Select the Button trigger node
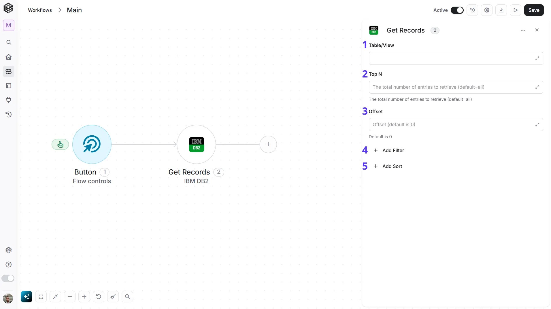The height and width of the screenshot is (309, 551). (92, 144)
